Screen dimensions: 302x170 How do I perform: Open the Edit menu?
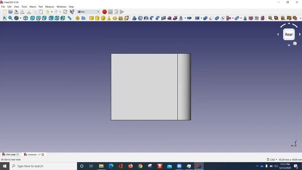(9, 7)
